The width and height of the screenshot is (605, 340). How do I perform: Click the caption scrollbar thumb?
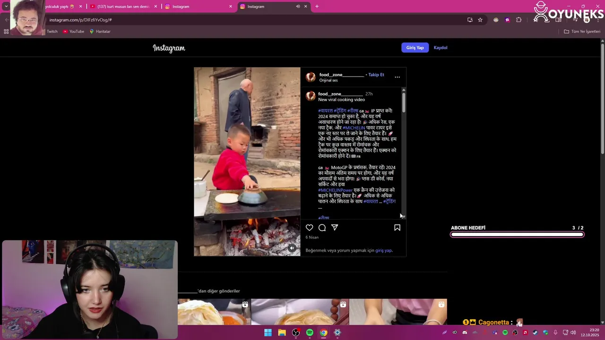404,102
